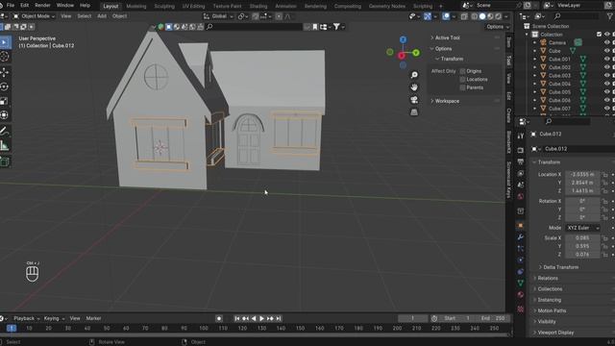Open the viewport Options dropdown
The image size is (615, 346).
pos(498,27)
